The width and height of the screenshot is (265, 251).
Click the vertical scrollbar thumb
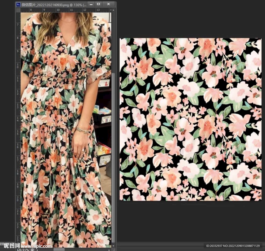[x=113, y=155]
